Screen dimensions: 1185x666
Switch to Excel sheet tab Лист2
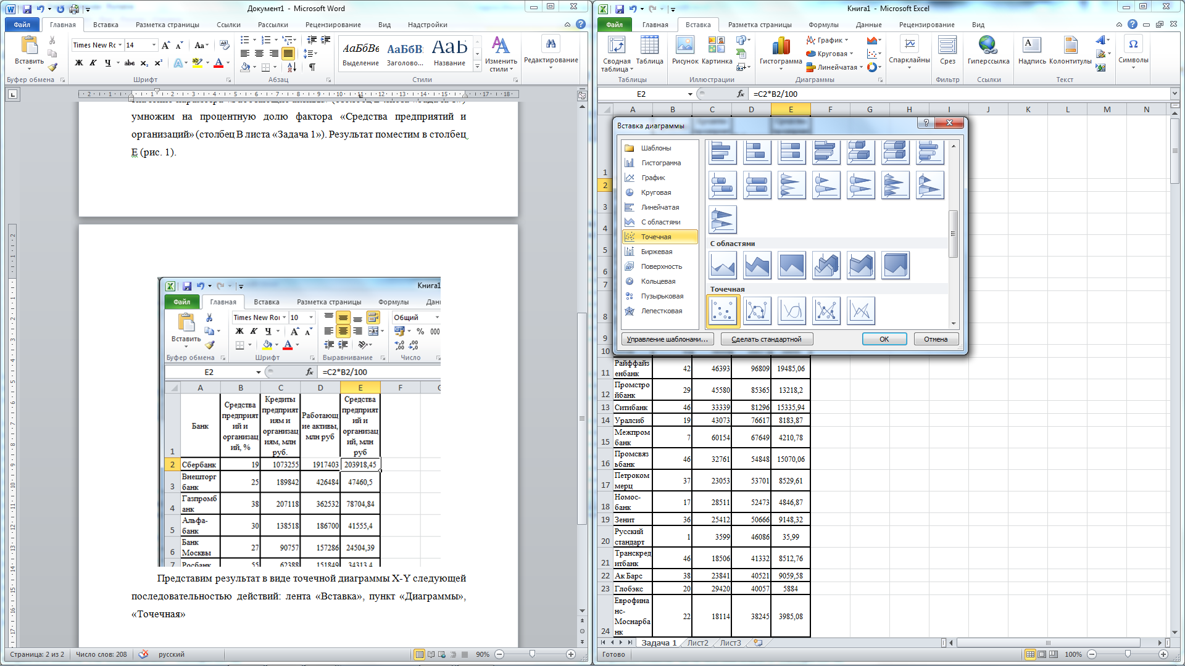tap(698, 643)
